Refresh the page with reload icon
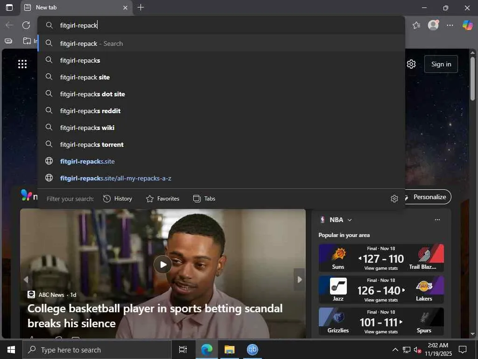478x359 pixels. coord(26,25)
